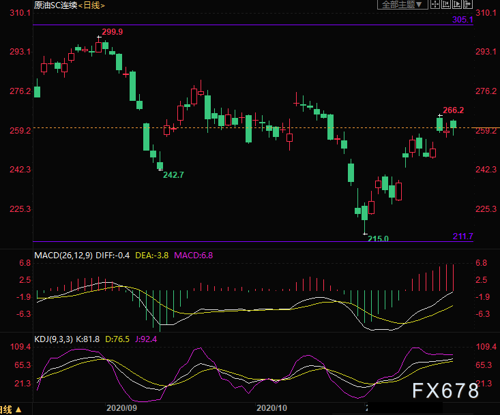Click -6.3 on the left MACD axis
The image size is (500, 415).
(x=23, y=314)
